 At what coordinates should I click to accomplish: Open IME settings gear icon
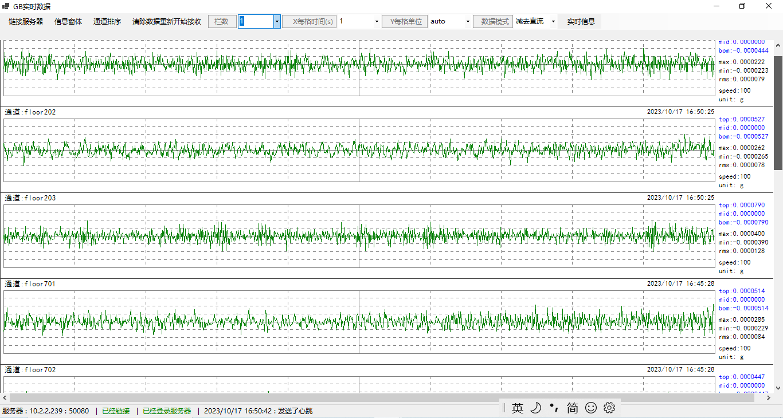click(609, 408)
